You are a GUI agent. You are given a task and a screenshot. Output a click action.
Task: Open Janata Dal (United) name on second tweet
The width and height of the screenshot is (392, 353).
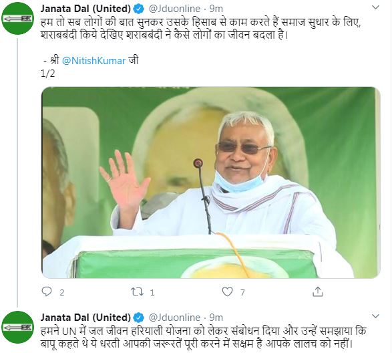pyautogui.click(x=85, y=318)
